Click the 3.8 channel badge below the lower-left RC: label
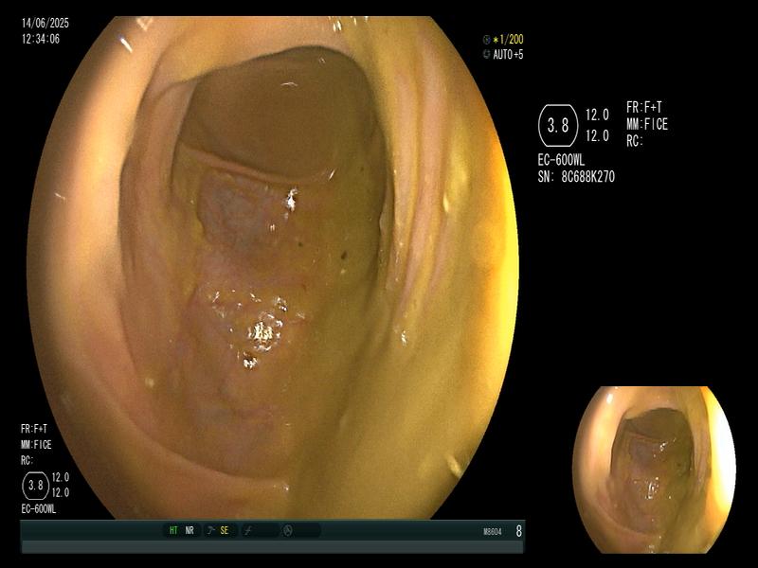Image resolution: width=758 pixels, height=568 pixels. (36, 486)
